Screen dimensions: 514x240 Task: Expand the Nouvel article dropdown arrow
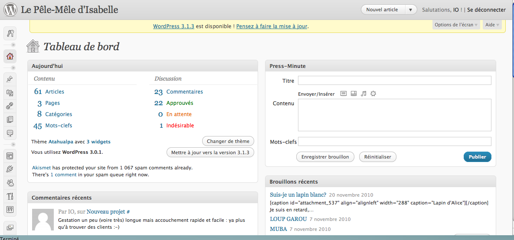click(410, 10)
